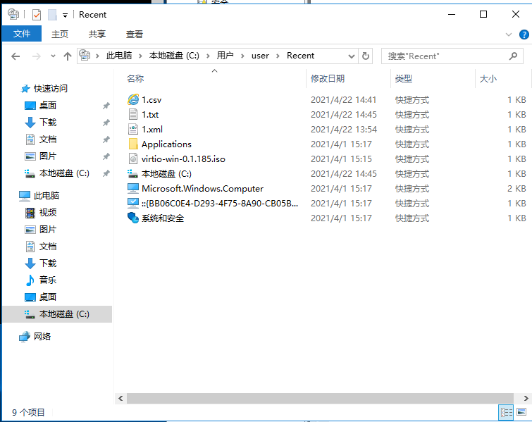Click the date 2021/4/22 13:54
The width and height of the screenshot is (532, 422).
pos(344,130)
